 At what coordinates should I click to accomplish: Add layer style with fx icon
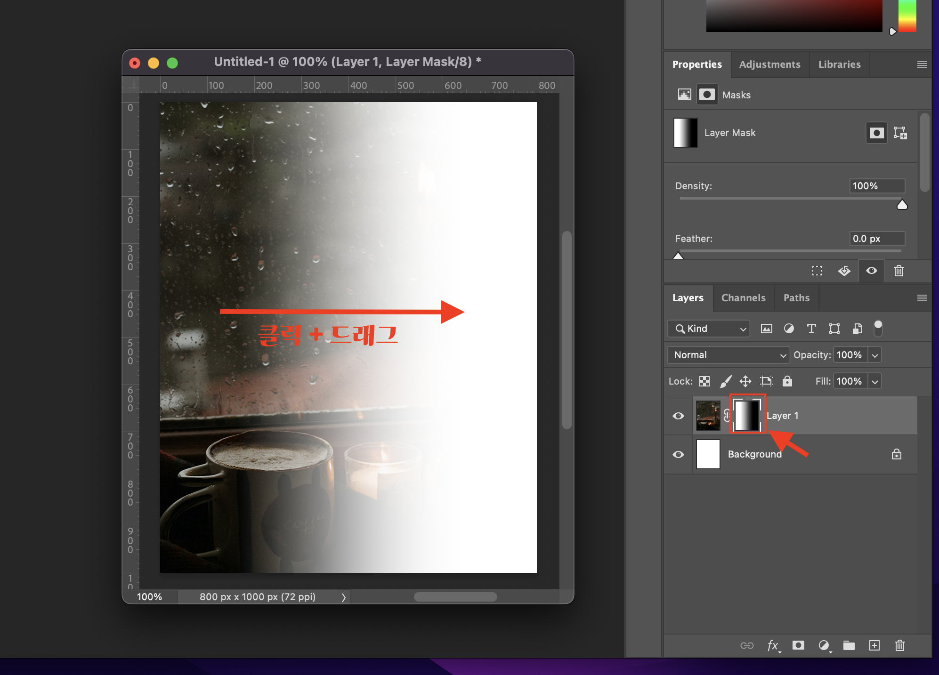pyautogui.click(x=773, y=645)
